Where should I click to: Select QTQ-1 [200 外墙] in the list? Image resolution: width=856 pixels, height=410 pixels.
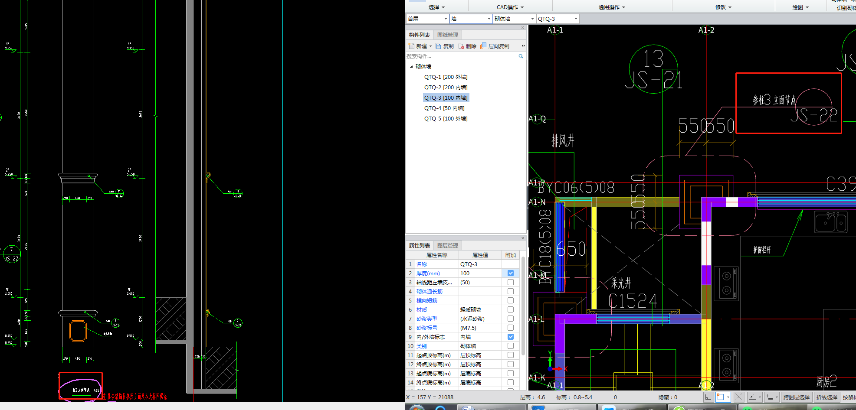click(446, 77)
